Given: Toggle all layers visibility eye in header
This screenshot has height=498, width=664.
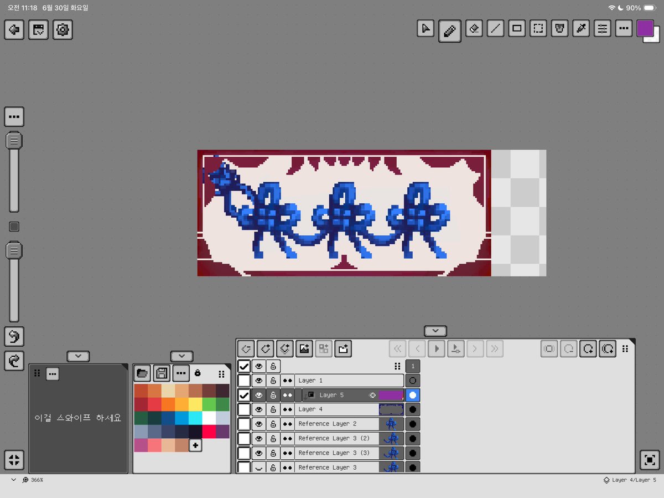Looking at the screenshot, I should click(258, 366).
